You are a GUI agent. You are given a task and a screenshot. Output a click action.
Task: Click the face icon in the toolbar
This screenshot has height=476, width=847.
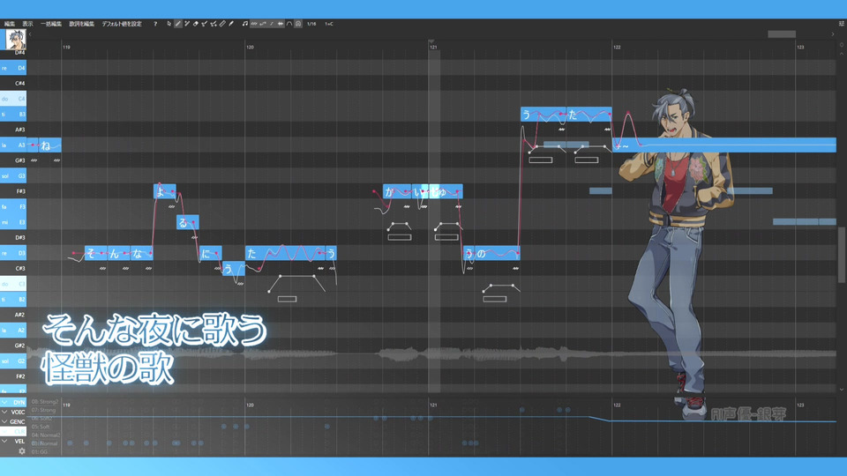(x=298, y=24)
